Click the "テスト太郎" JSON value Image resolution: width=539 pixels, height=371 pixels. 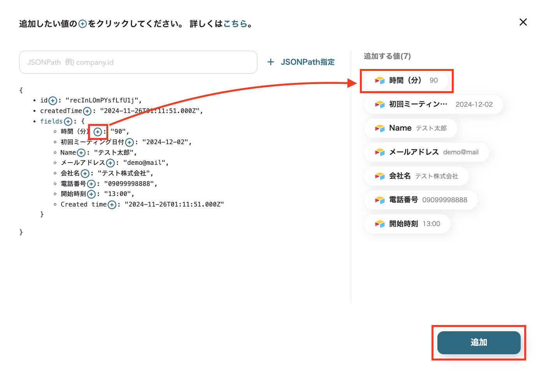coord(114,152)
